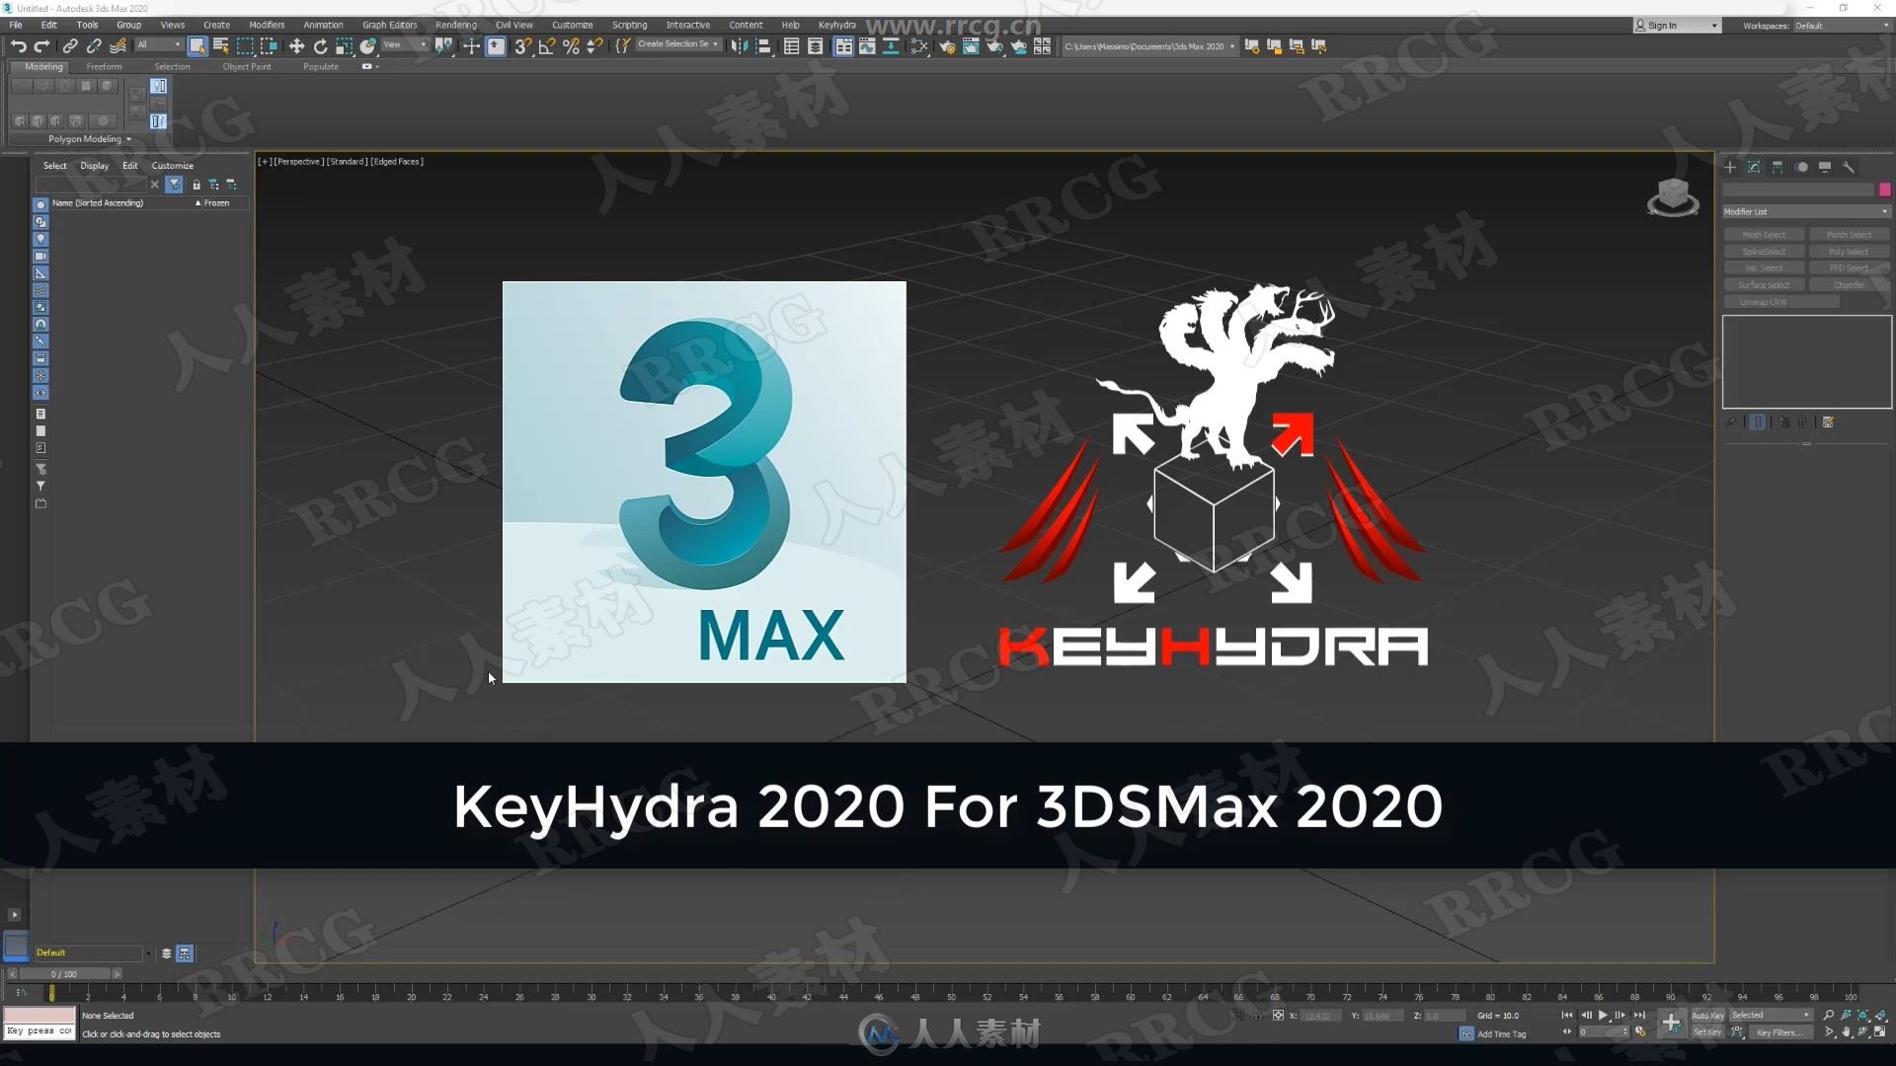Open the Modifier List dropdown

1806,211
